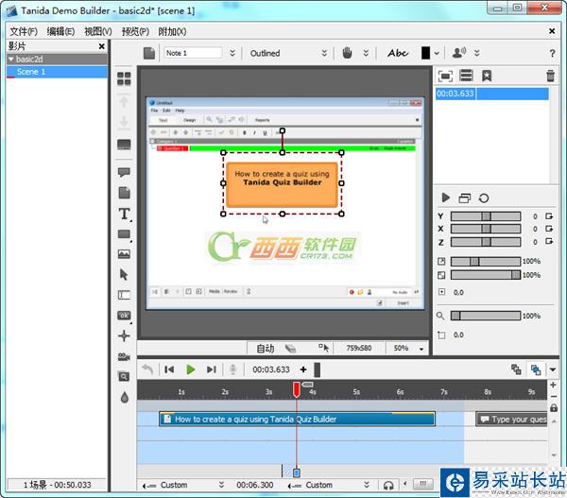
Task: Open the 预览(P) menu
Action: pyautogui.click(x=135, y=31)
